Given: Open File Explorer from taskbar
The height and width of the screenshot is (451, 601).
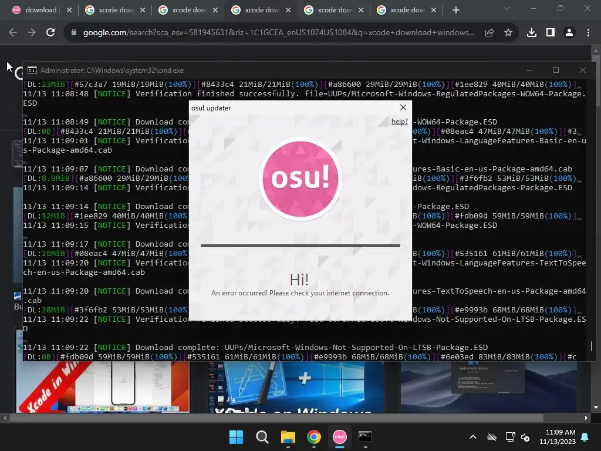Looking at the screenshot, I should pyautogui.click(x=288, y=437).
